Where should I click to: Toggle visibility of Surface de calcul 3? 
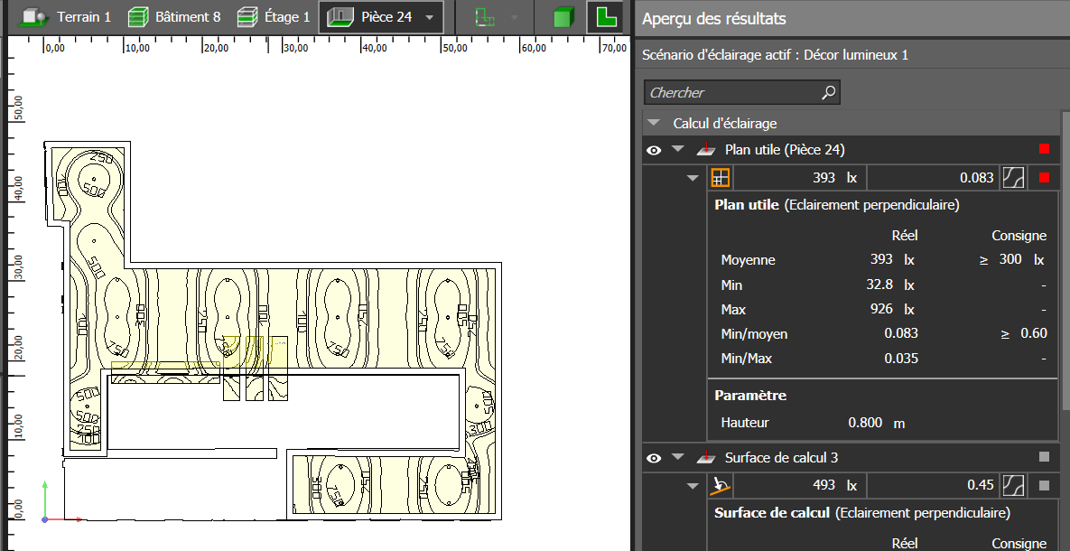click(654, 458)
